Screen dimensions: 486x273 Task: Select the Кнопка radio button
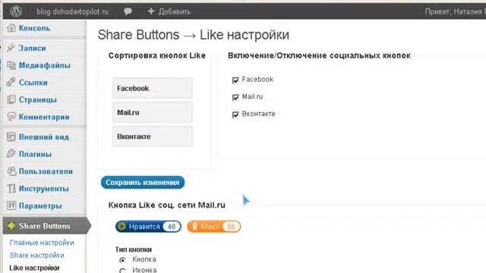pyautogui.click(x=122, y=260)
